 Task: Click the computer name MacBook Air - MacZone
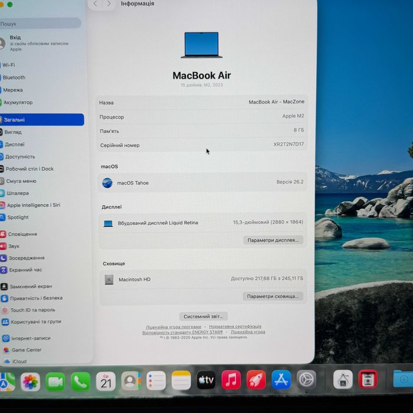[277, 101]
